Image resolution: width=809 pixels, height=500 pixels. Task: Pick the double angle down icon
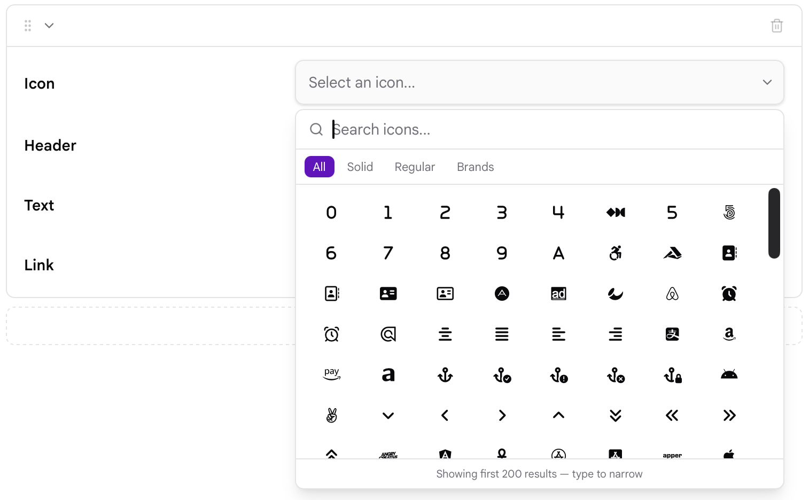pos(616,416)
